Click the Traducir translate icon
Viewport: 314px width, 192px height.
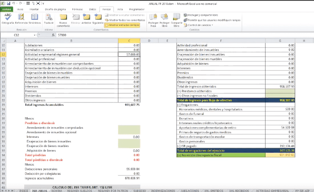49,18
